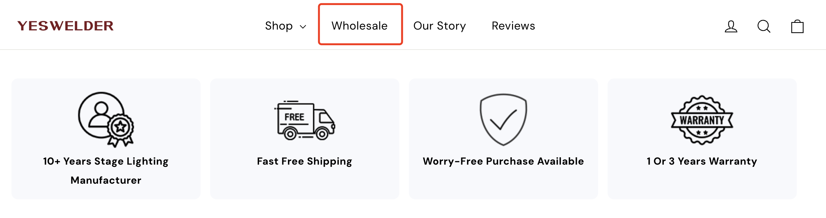This screenshot has height=218, width=826.
Task: Open the Shop menu
Action: [x=279, y=26]
